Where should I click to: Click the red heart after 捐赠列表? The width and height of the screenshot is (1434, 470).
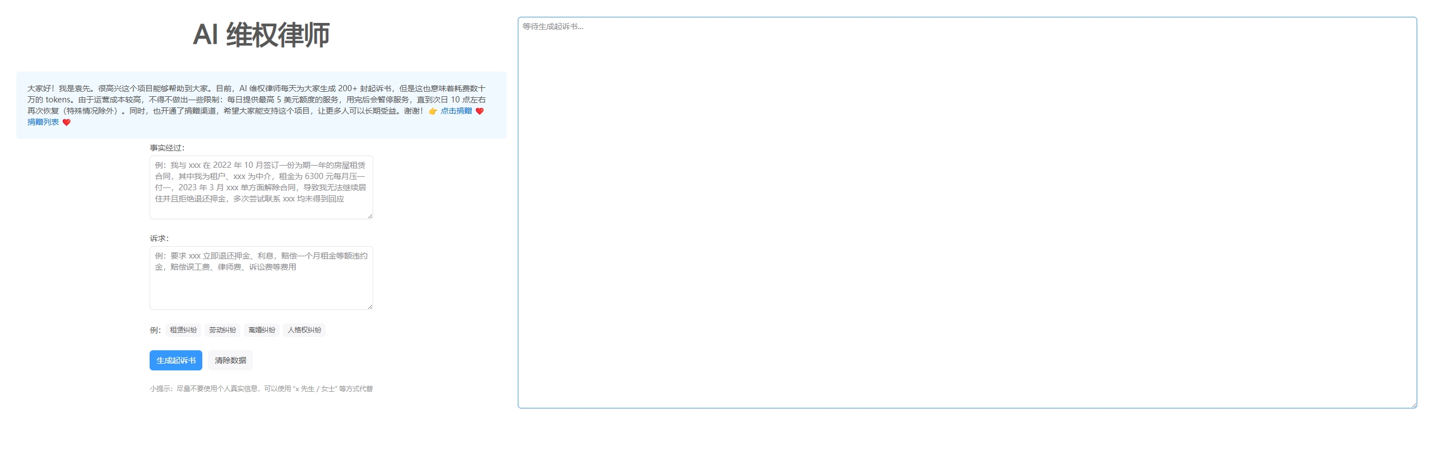[x=66, y=122]
